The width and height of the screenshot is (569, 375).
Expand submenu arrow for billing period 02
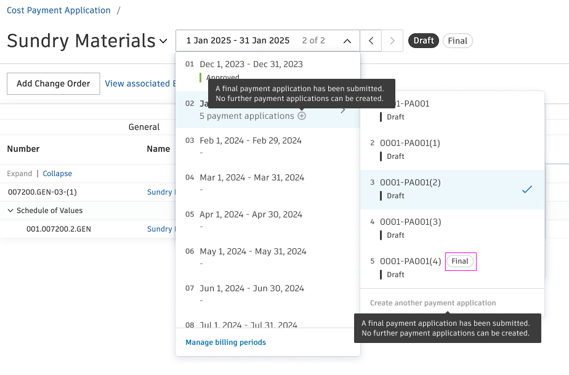click(343, 110)
